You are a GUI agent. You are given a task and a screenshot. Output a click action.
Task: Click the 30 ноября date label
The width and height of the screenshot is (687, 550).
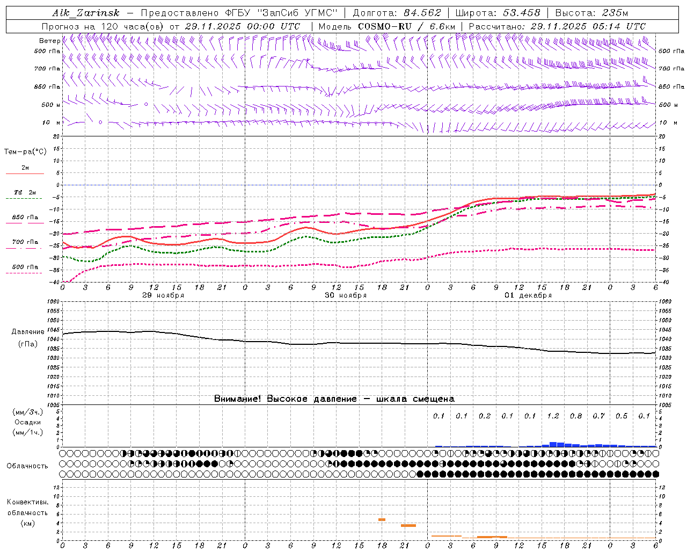(x=346, y=295)
